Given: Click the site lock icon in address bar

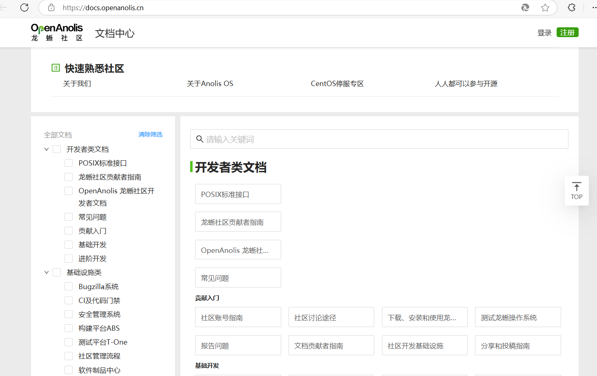Looking at the screenshot, I should click(x=51, y=7).
